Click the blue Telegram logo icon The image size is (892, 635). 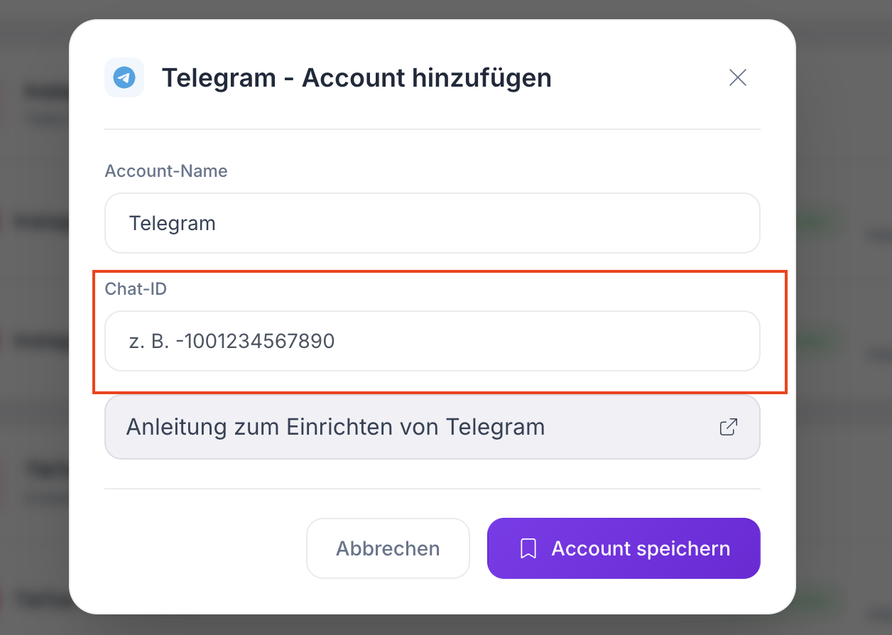[124, 77]
